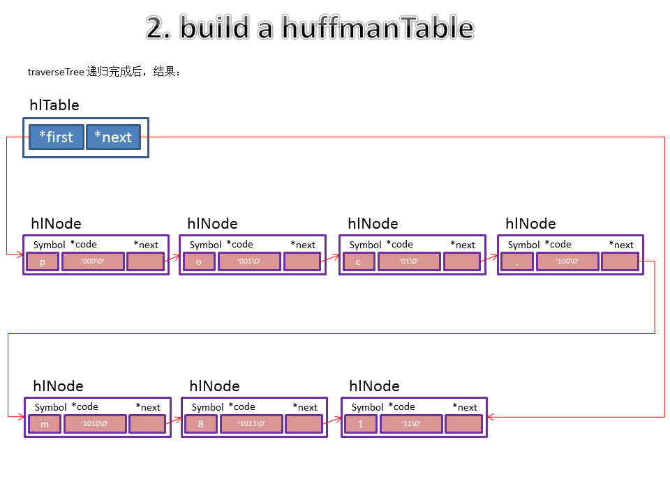Select the symbol box containing 'o'
This screenshot has width=670, height=502.
pos(199,261)
